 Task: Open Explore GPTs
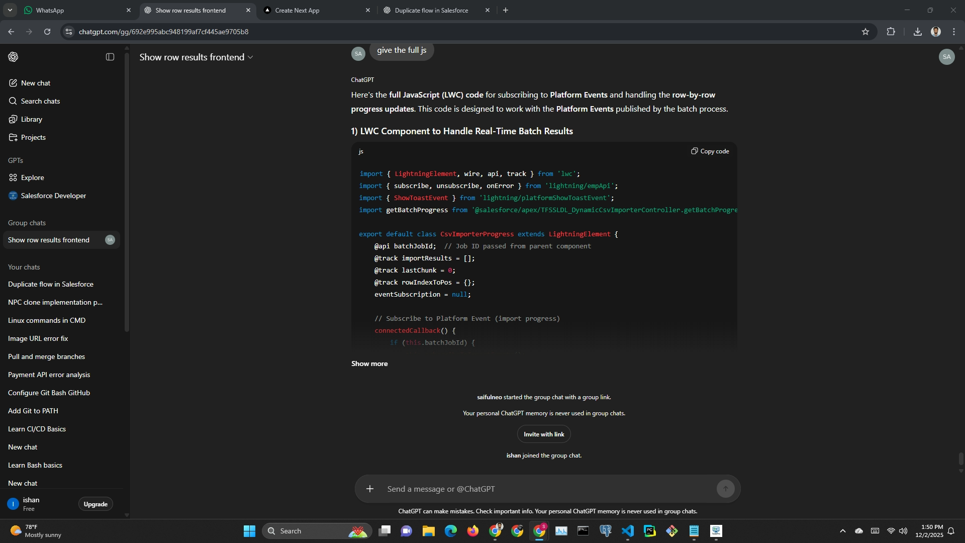[32, 177]
